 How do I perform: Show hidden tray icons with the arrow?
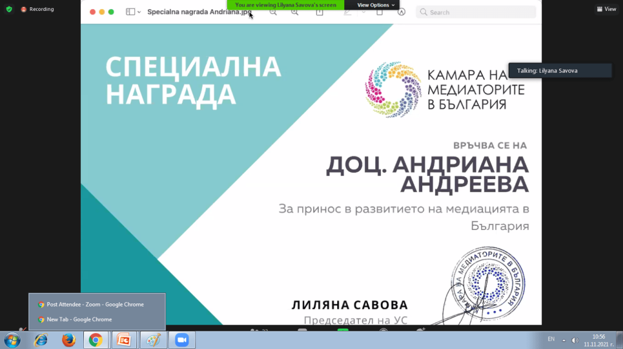[563, 341]
